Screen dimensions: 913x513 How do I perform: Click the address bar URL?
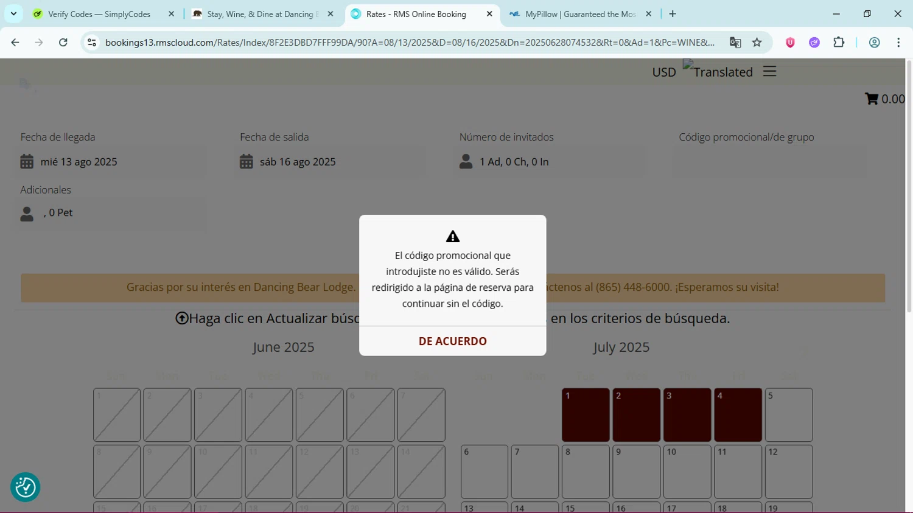tap(410, 43)
